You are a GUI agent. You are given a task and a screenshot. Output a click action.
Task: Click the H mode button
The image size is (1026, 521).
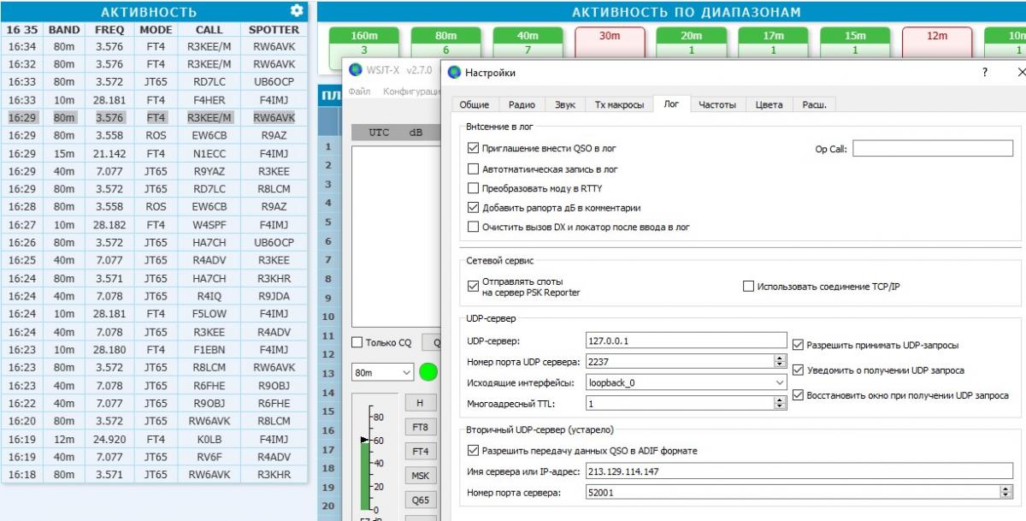click(420, 403)
